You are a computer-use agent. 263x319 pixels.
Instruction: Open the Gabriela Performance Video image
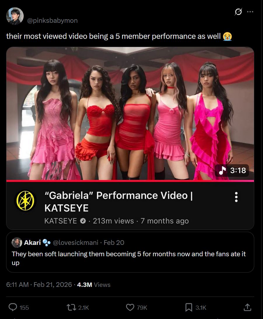click(130, 113)
